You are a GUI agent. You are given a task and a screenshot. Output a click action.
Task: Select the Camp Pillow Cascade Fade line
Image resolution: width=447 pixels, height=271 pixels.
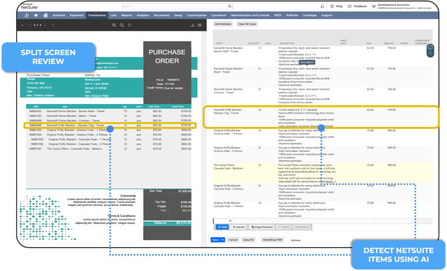pos(322,173)
